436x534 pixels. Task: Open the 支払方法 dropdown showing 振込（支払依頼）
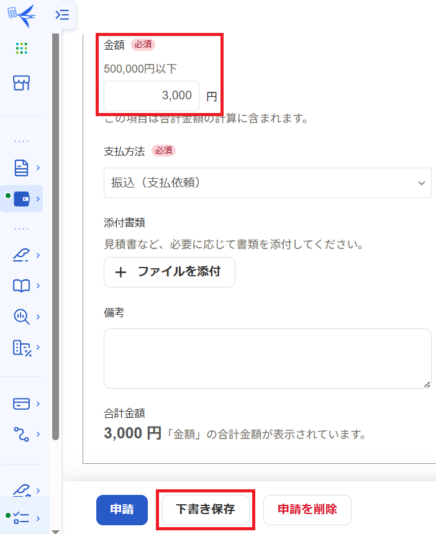click(x=268, y=183)
